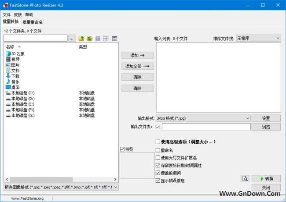Enable the 重命名 checkbox
The height and width of the screenshot is (202, 286).
pyautogui.click(x=158, y=150)
